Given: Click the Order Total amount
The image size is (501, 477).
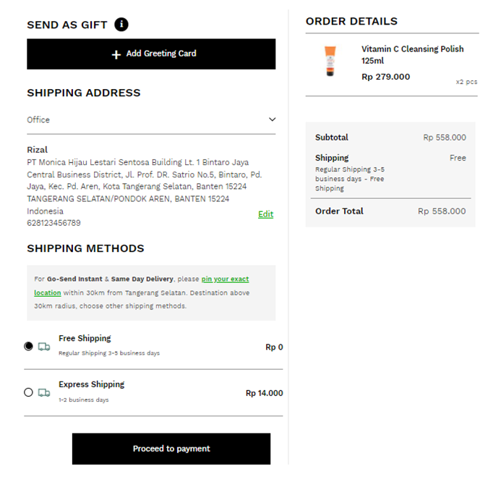Looking at the screenshot, I should (x=442, y=211).
